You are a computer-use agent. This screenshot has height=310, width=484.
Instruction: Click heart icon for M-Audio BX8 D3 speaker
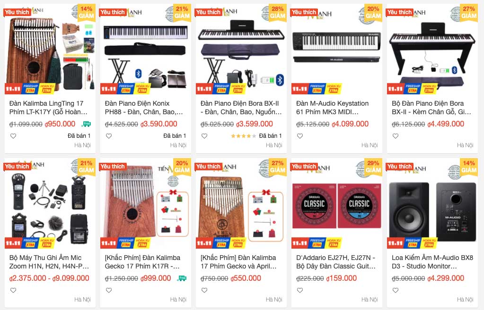pos(396,290)
